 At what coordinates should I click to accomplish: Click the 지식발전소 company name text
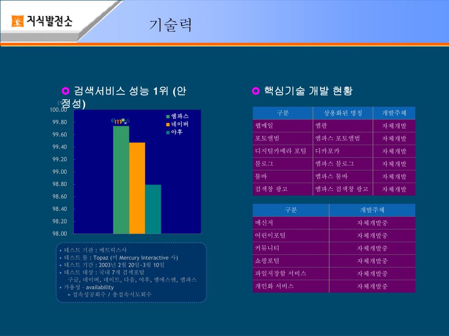click(49, 21)
